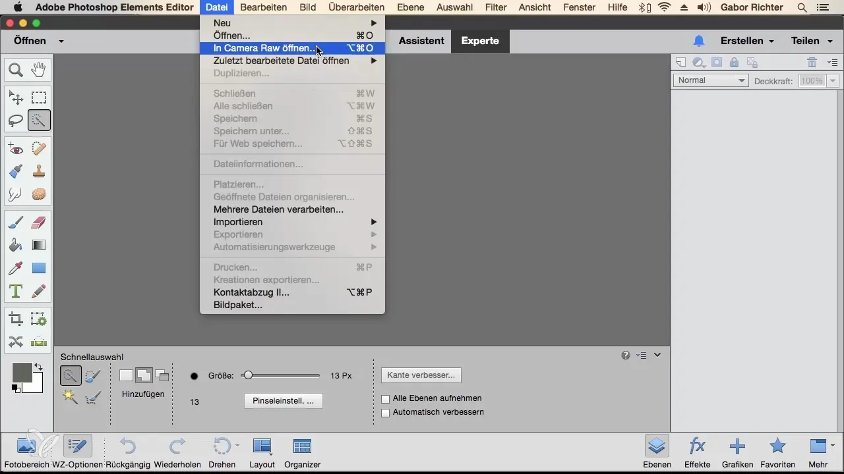This screenshot has height=474, width=844.
Task: Select the Type text tool
Action: click(16, 290)
